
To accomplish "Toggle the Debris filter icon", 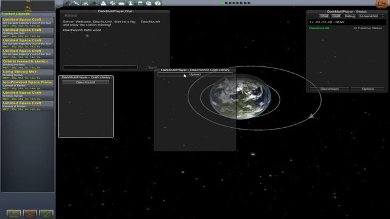I will coord(67,3).
